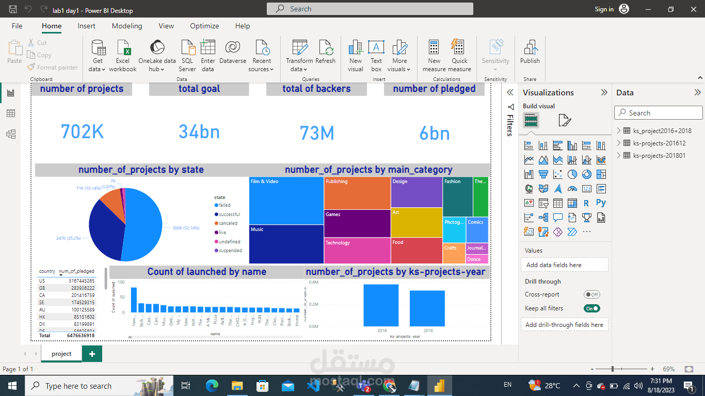705x396 pixels.
Task: Select the Line chart visual
Action: tap(528, 160)
